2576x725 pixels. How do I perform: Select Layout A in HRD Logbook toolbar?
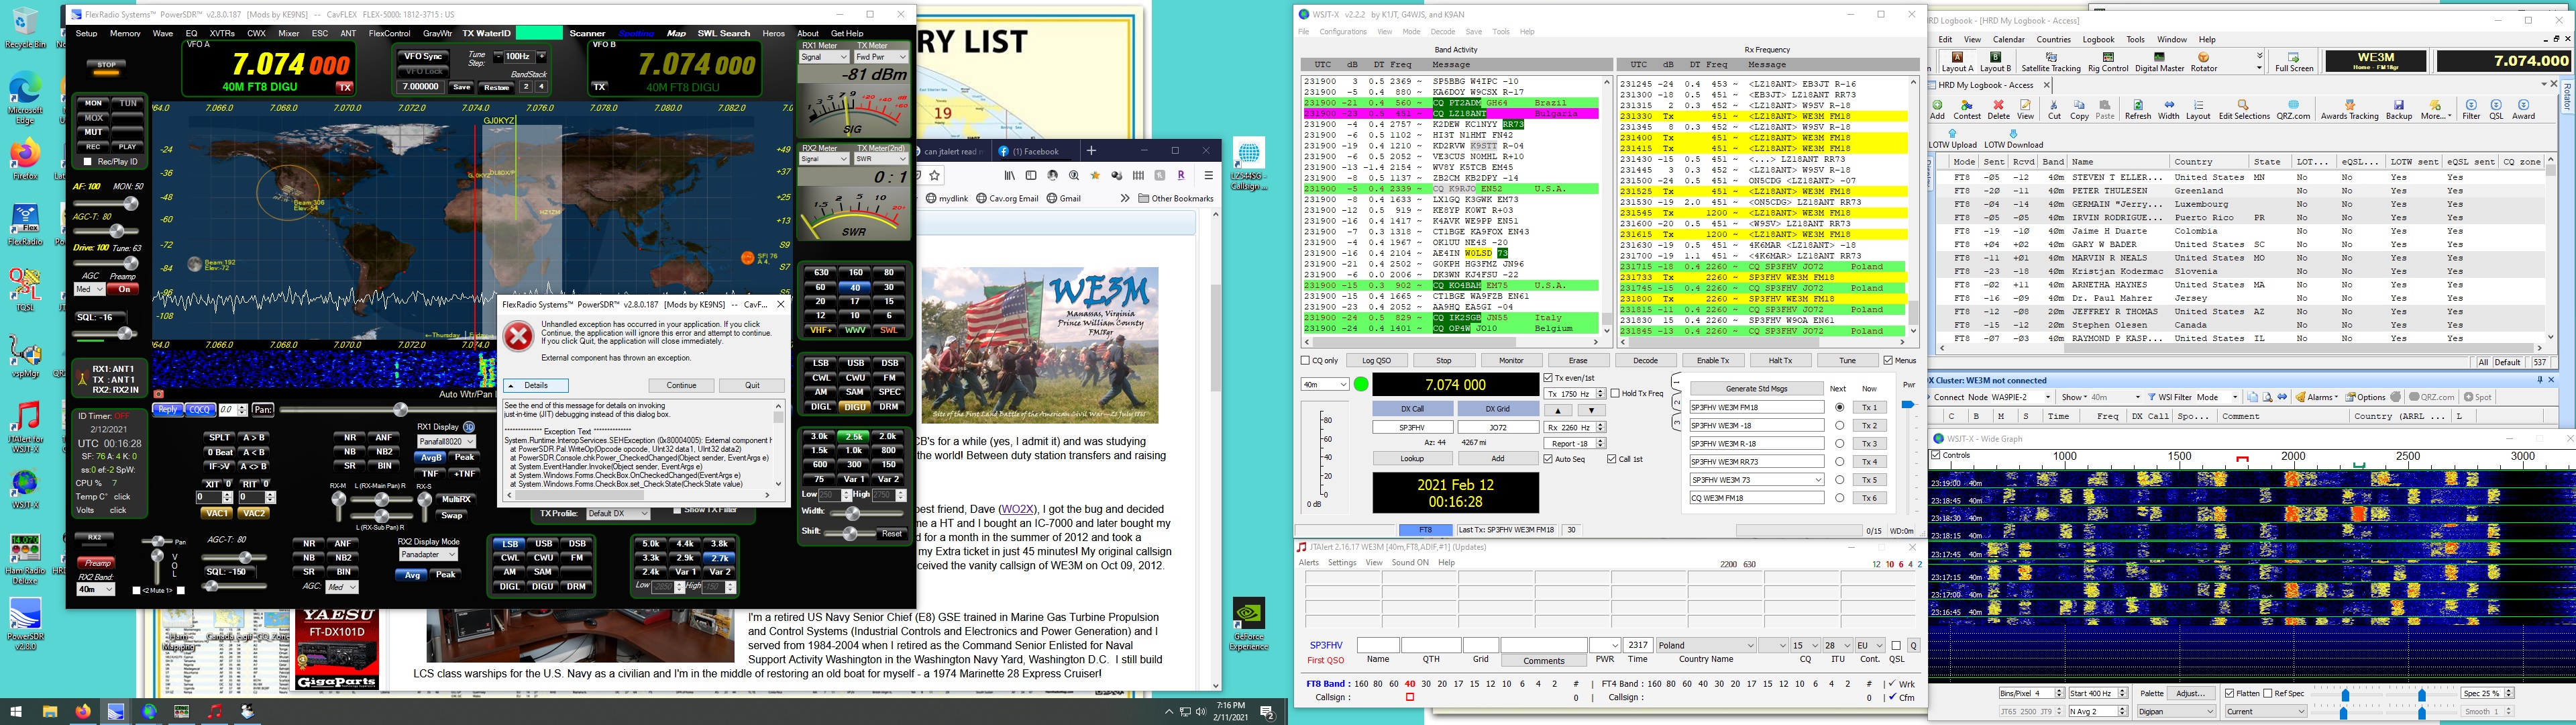tap(1957, 62)
